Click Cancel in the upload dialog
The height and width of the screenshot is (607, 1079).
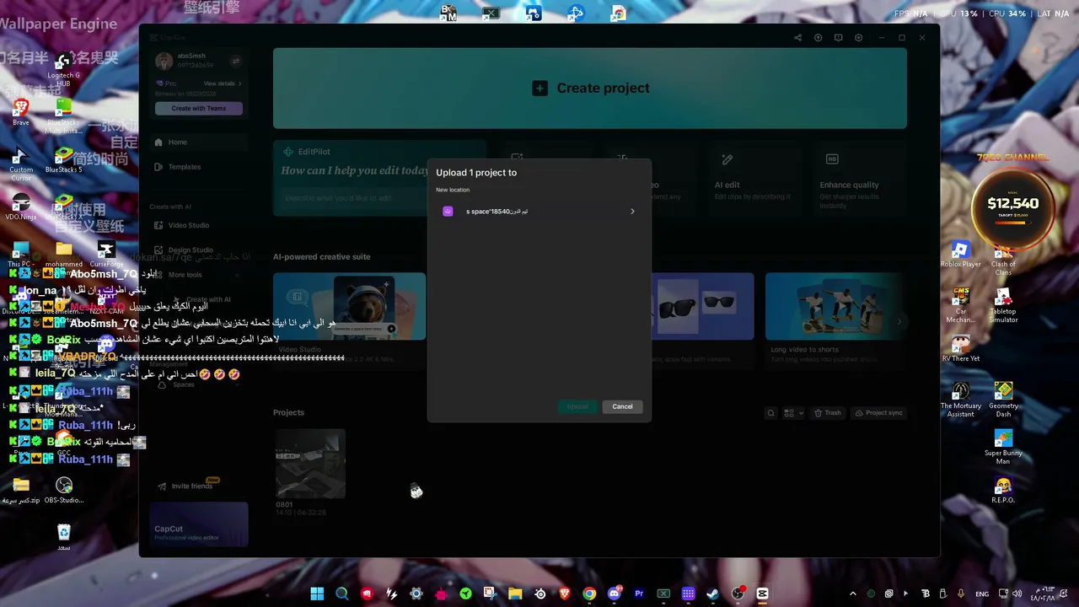pyautogui.click(x=622, y=406)
